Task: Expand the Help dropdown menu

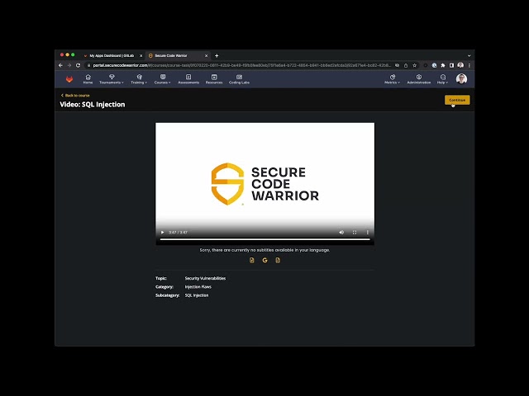Action: pos(442,79)
